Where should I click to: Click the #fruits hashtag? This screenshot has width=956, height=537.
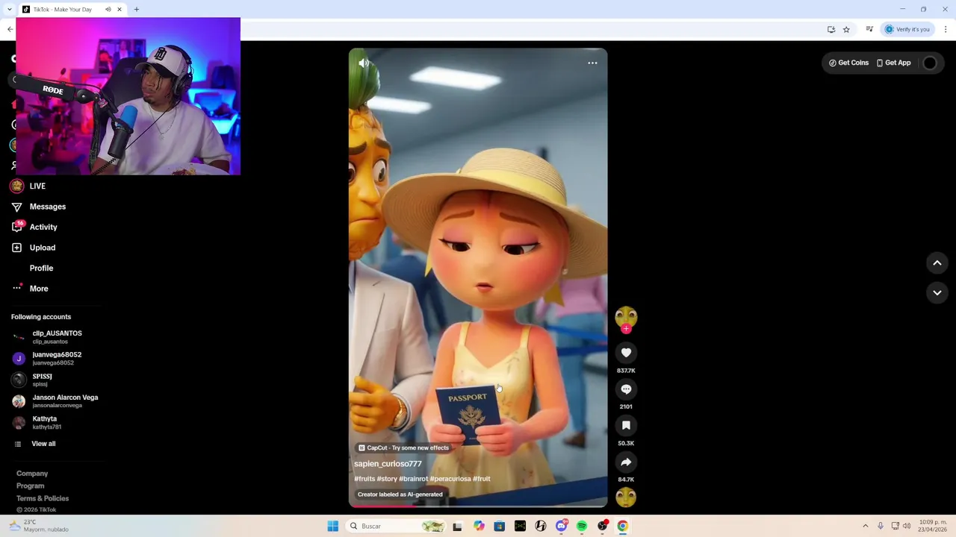click(364, 479)
